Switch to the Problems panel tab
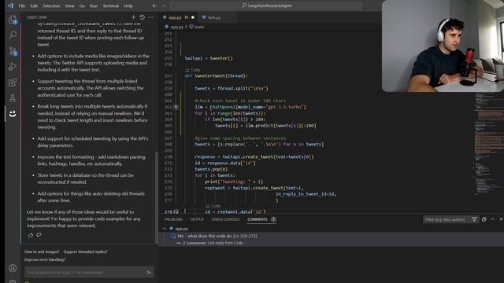This screenshot has width=504, height=283. pos(173,219)
